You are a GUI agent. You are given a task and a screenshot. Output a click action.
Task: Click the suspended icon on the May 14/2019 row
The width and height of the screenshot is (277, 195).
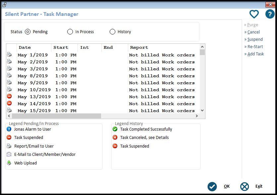coord(9,103)
